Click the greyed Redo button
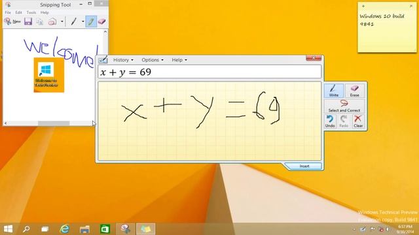This screenshot has width=419, height=235. pos(344,121)
